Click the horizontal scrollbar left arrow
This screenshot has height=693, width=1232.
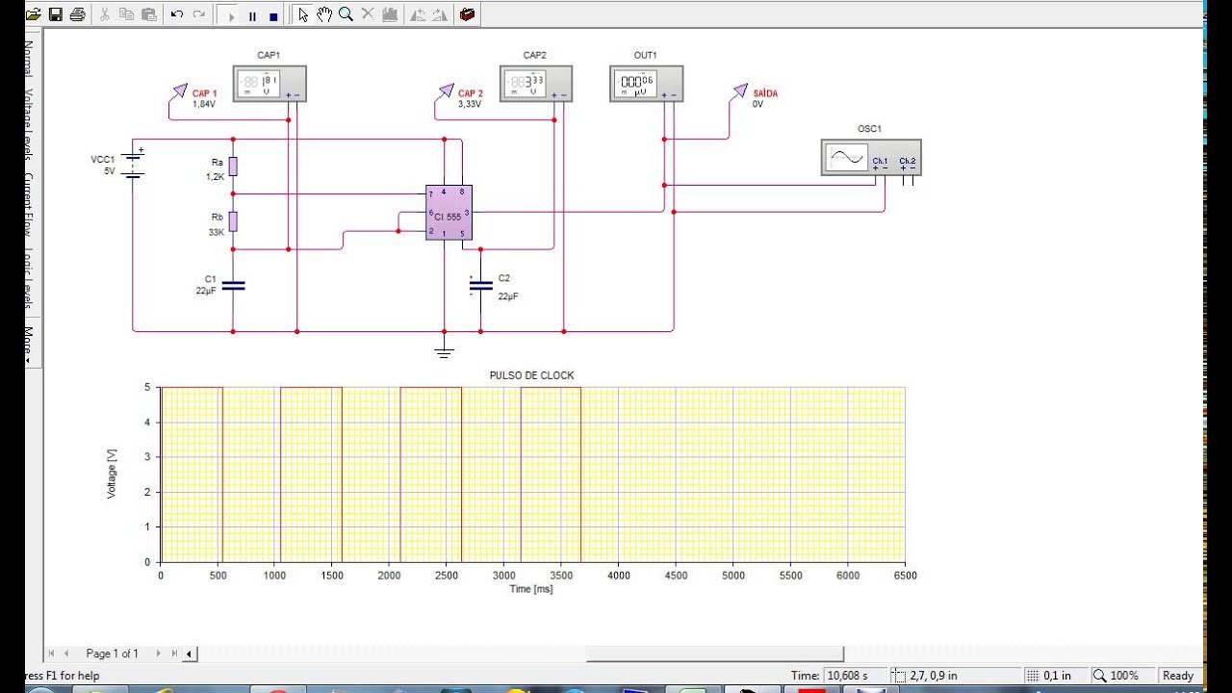tap(190, 654)
